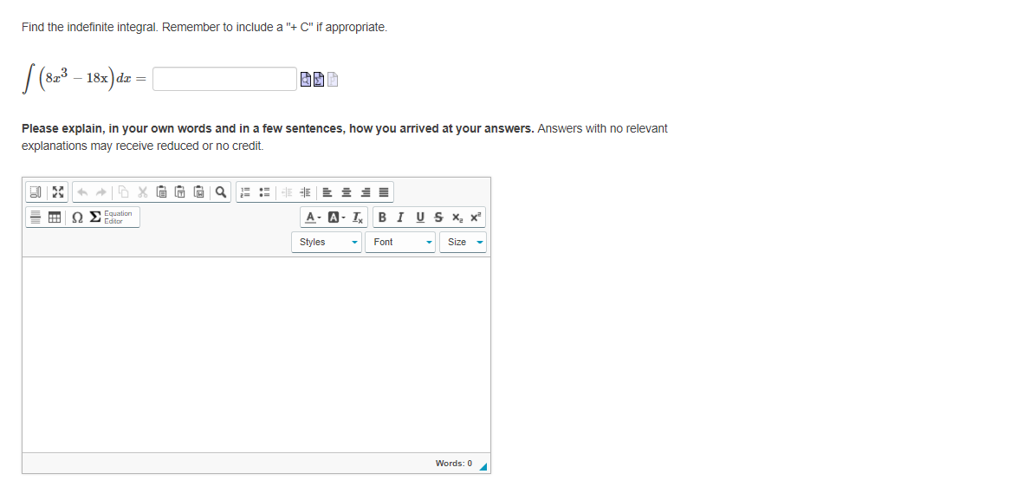This screenshot has height=500, width=1024.
Task: Open the Equation Editor
Action: coord(113,217)
